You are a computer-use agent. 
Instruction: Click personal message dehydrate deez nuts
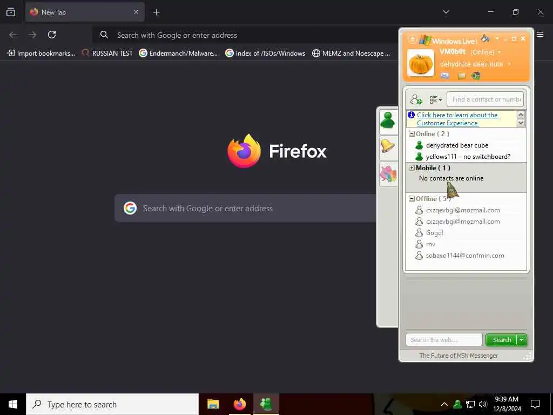click(x=471, y=64)
